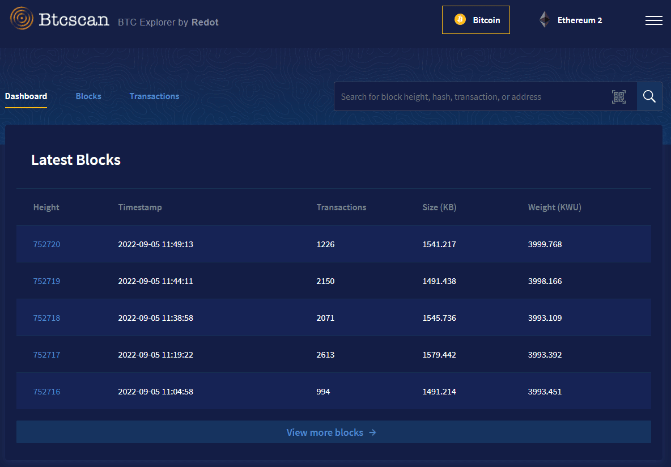The width and height of the screenshot is (671, 467).
Task: Open the Transactions tab
Action: coord(154,96)
